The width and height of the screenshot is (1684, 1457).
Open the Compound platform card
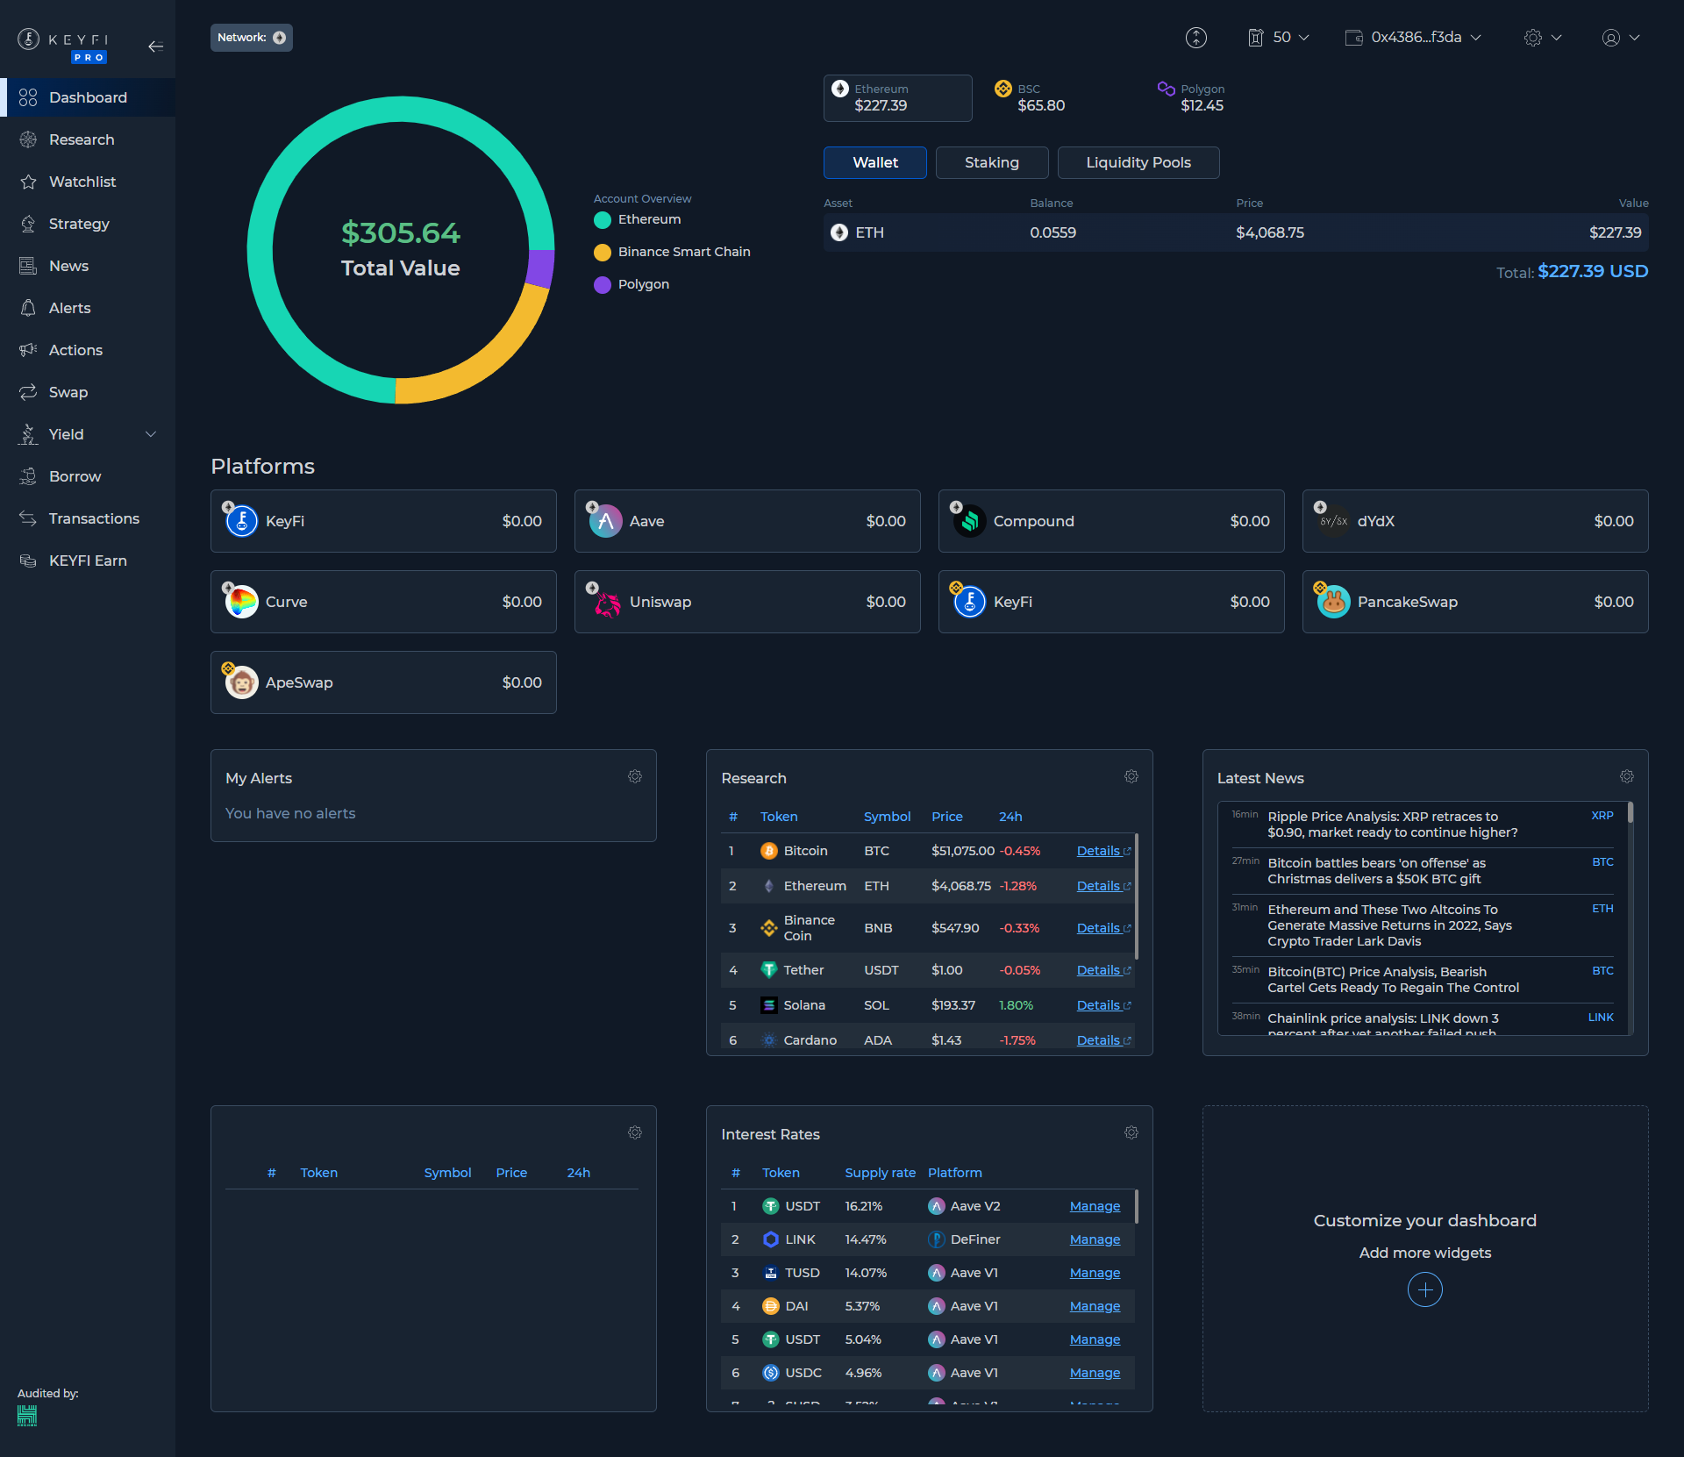tap(1111, 521)
